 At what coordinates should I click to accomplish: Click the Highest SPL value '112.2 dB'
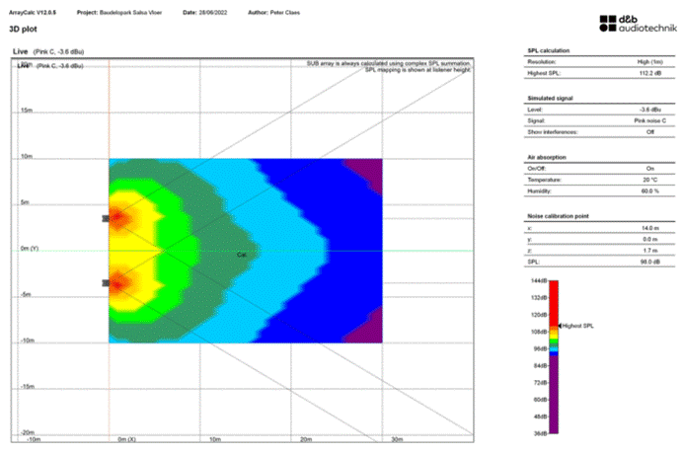coord(649,73)
